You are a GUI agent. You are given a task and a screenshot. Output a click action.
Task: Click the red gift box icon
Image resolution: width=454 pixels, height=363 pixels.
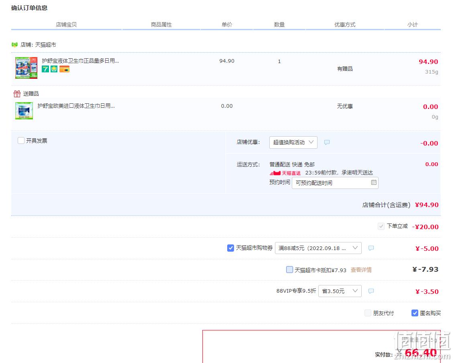(x=17, y=94)
